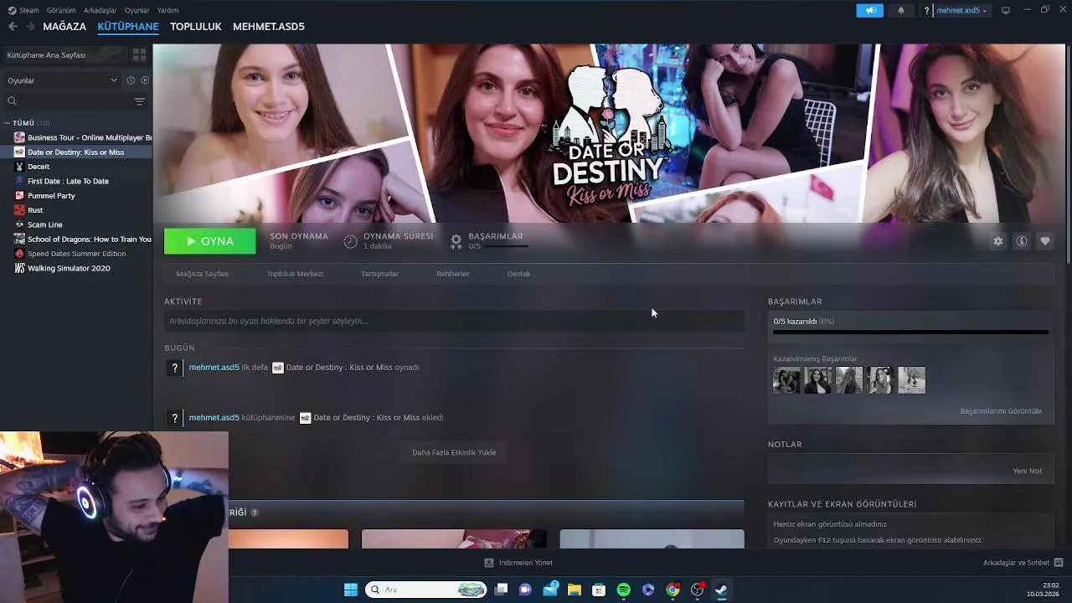Open the Mail app from taskbar
The width and height of the screenshot is (1072, 603).
click(x=549, y=590)
